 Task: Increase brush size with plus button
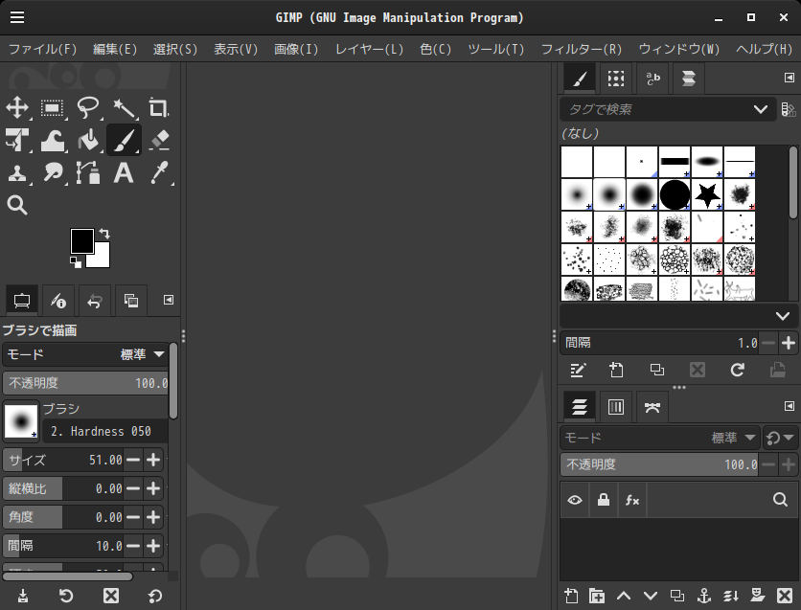[x=153, y=460]
